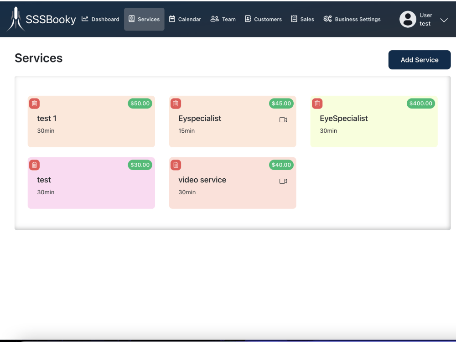Click the trash icon on EyeSpecialist card

tap(317, 104)
